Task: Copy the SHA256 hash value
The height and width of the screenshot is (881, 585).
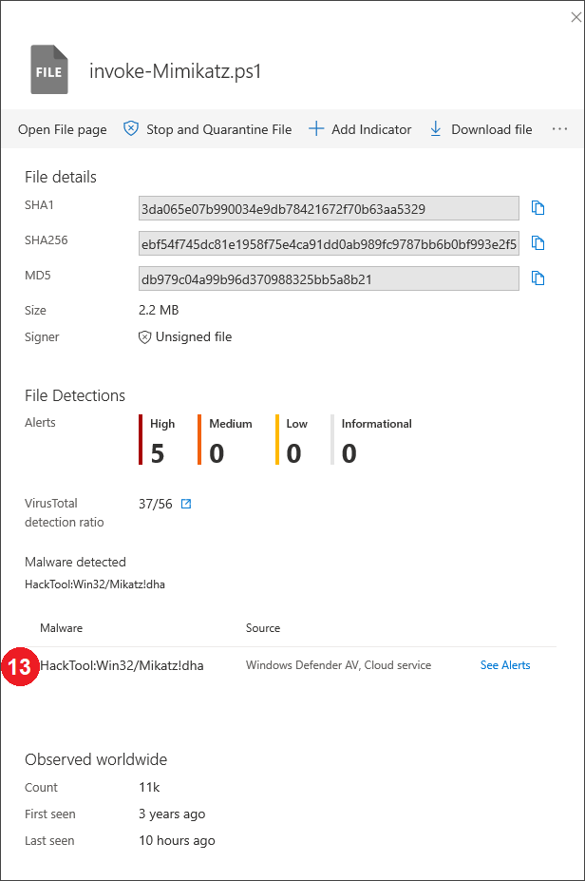Action: [538, 243]
